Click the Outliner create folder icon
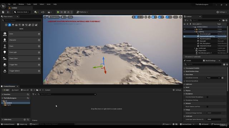Image resolution: width=229 pixels, height=128 pixels. pyautogui.click(x=223, y=21)
